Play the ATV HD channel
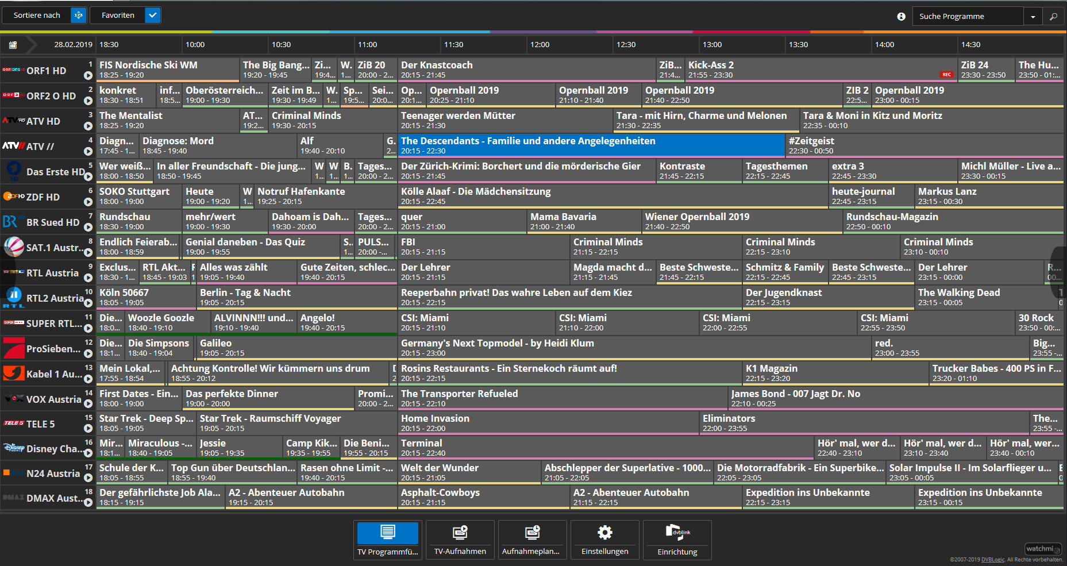 point(88,126)
